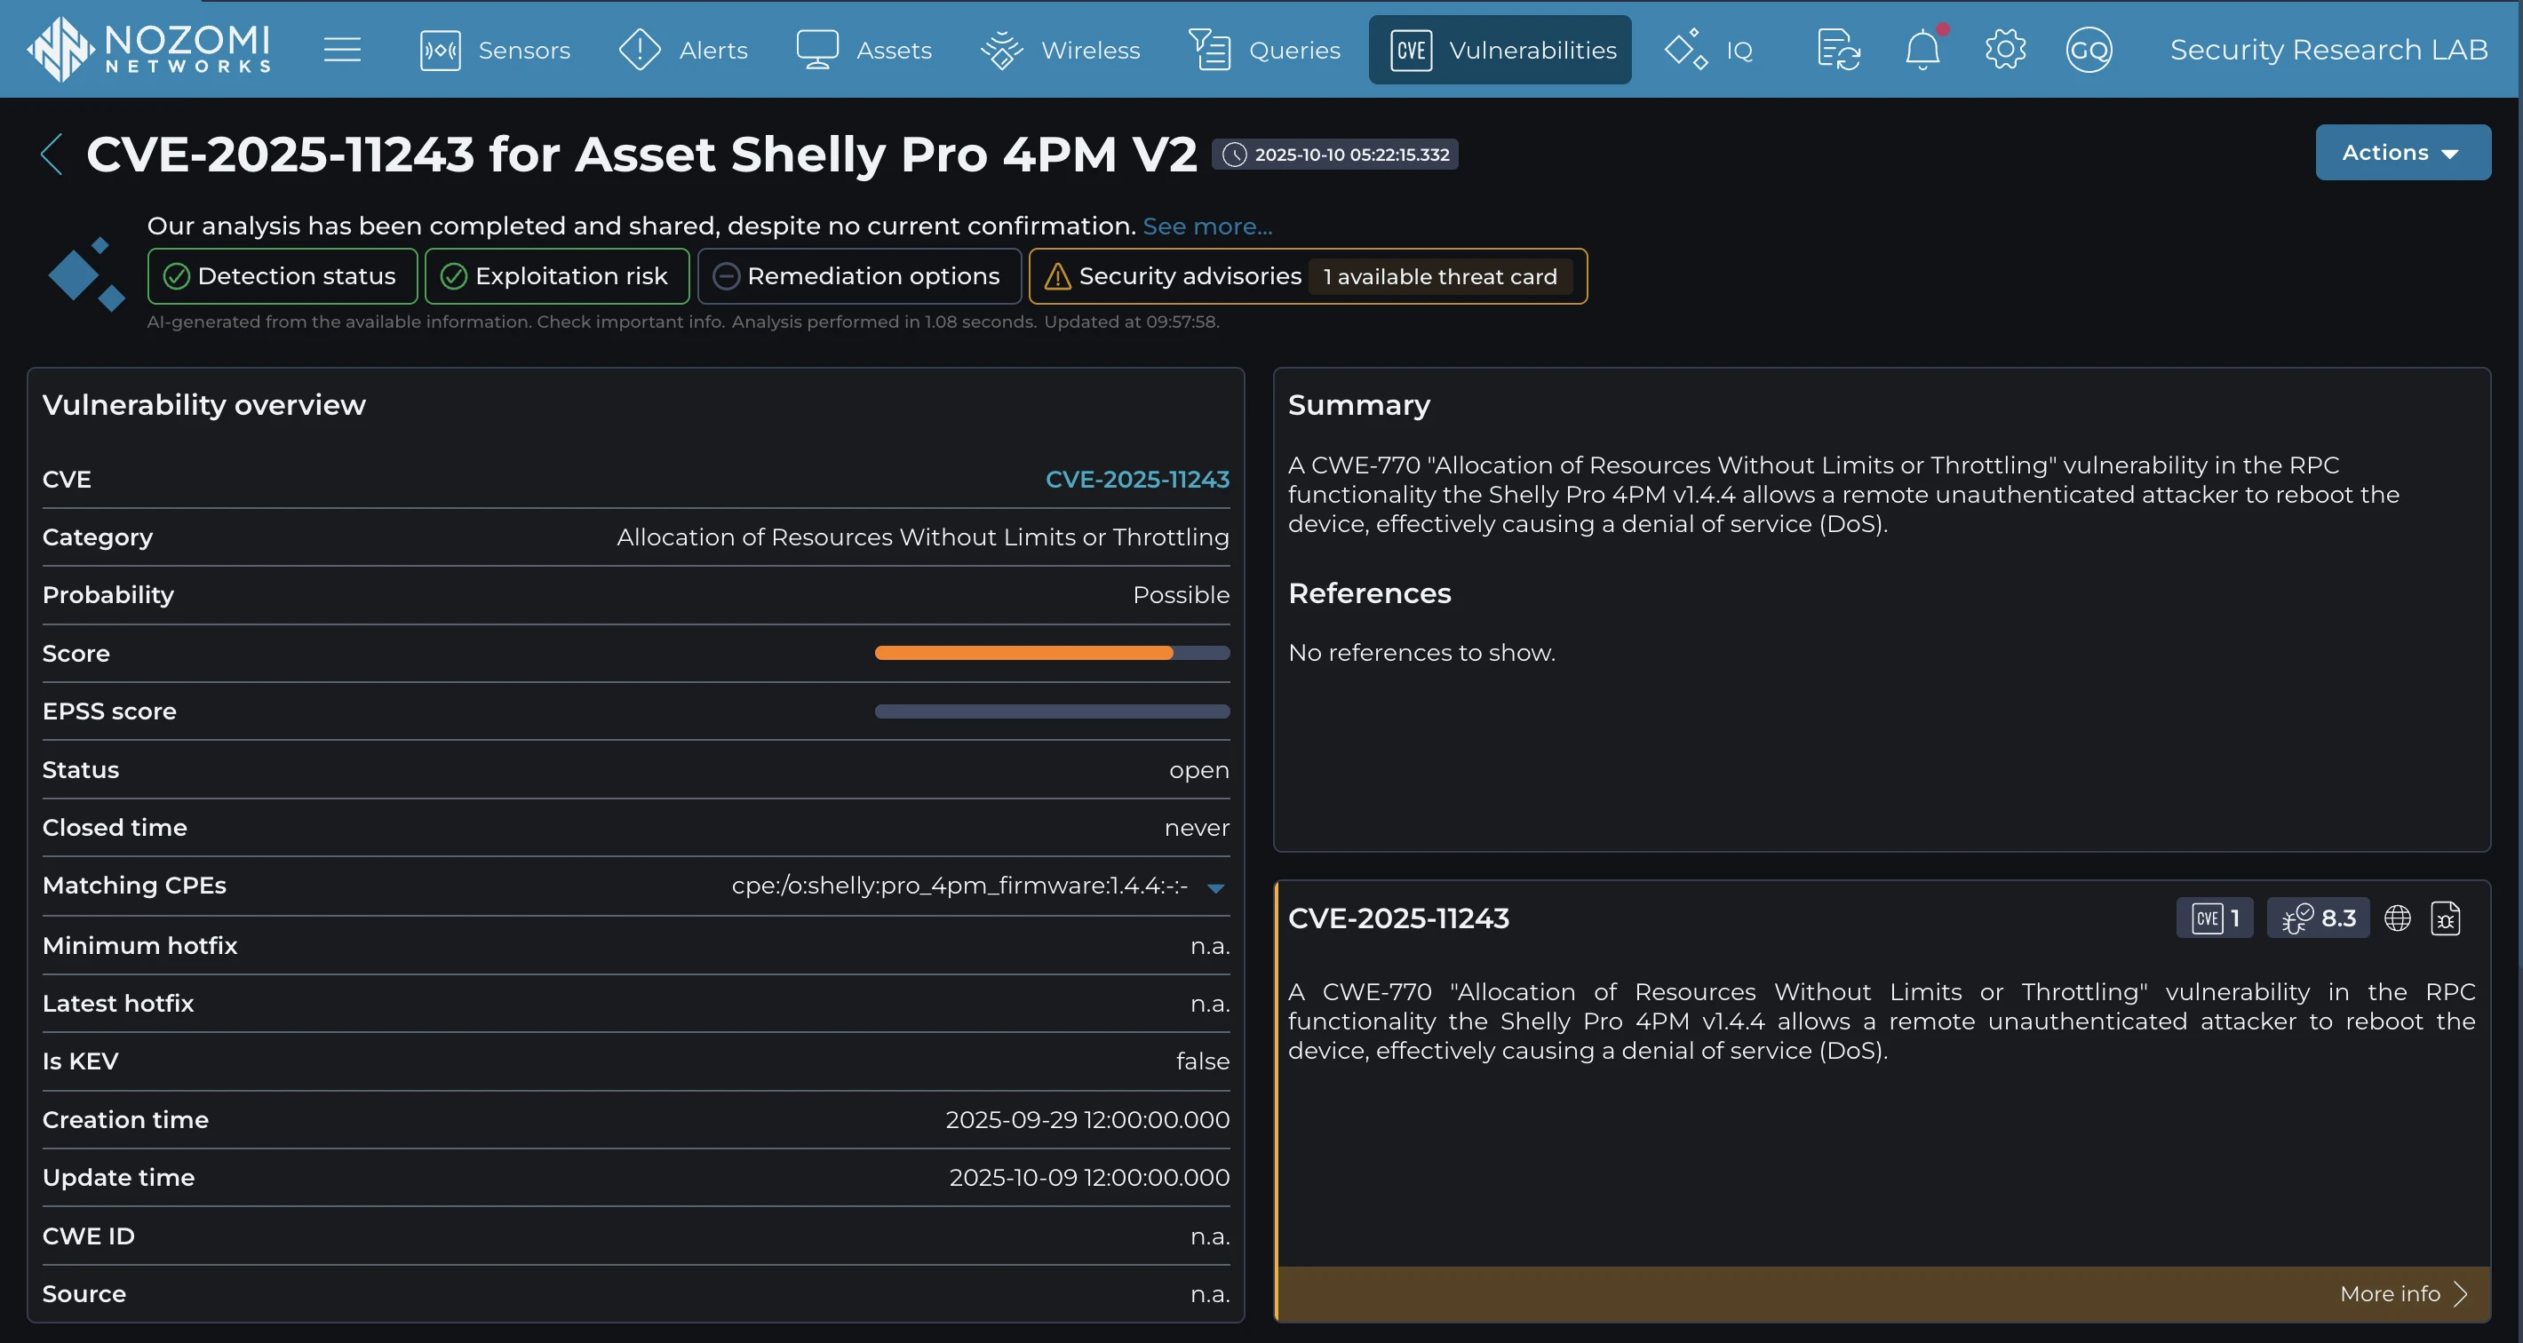Expand More info on threat card
Image resolution: width=2523 pixels, height=1343 pixels.
[x=2401, y=1293]
